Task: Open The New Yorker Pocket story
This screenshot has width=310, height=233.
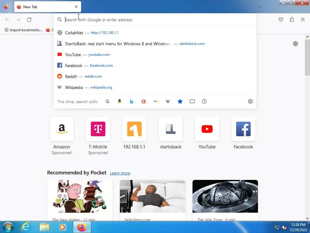Action: [80, 201]
